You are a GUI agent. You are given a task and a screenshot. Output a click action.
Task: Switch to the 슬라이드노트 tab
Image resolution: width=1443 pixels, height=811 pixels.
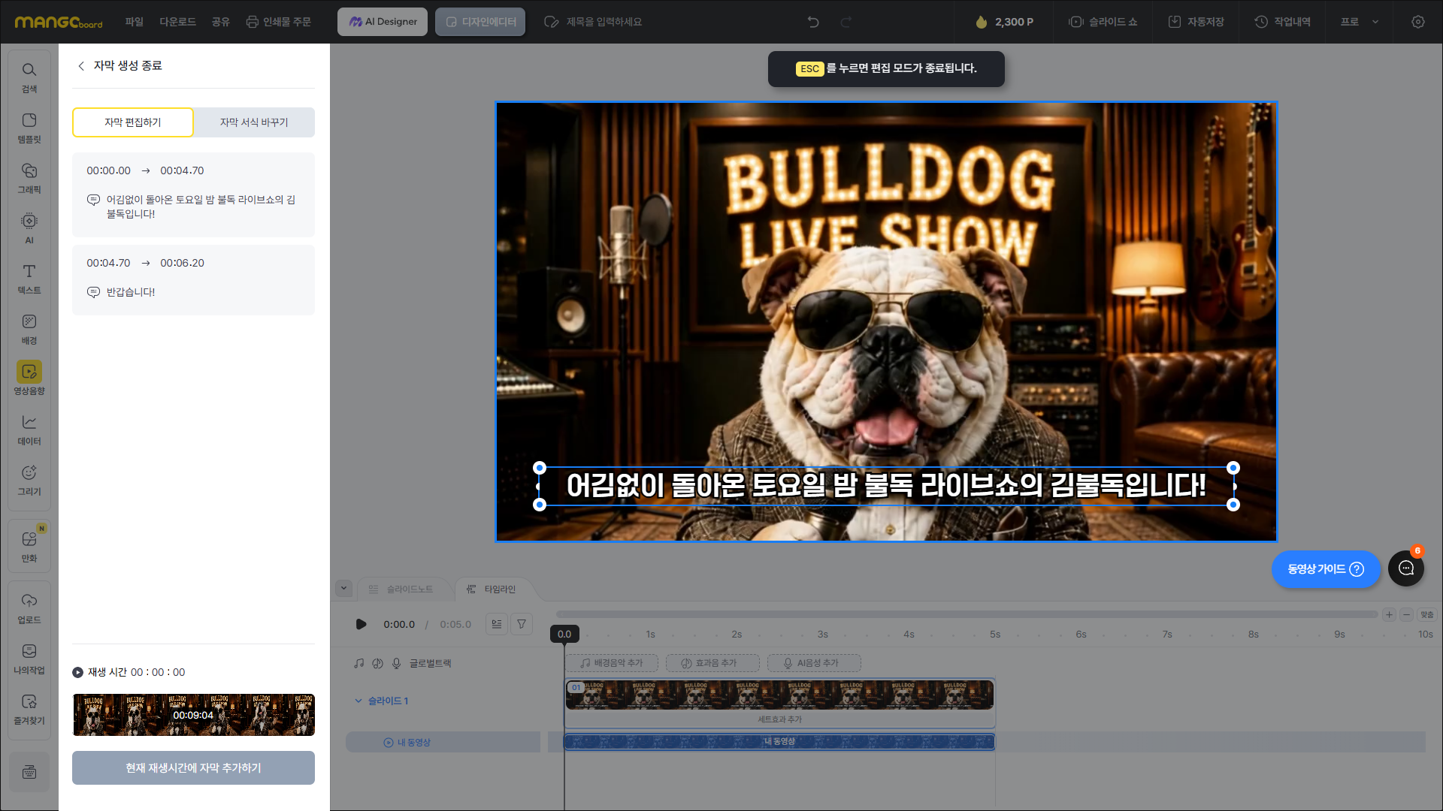402,589
